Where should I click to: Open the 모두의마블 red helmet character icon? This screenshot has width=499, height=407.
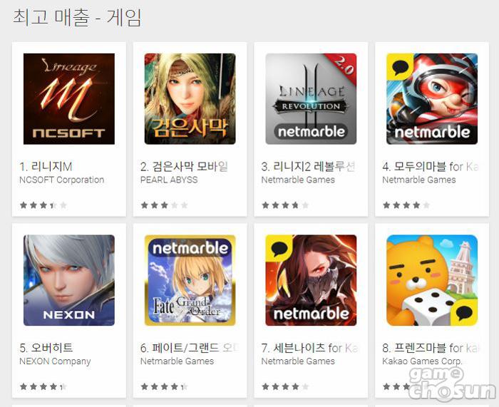coord(432,98)
